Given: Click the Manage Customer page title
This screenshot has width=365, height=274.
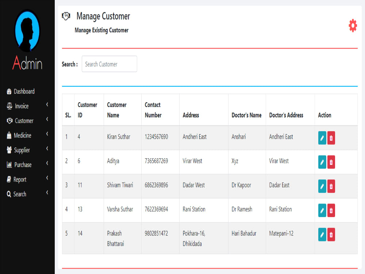Looking at the screenshot, I should [x=103, y=16].
